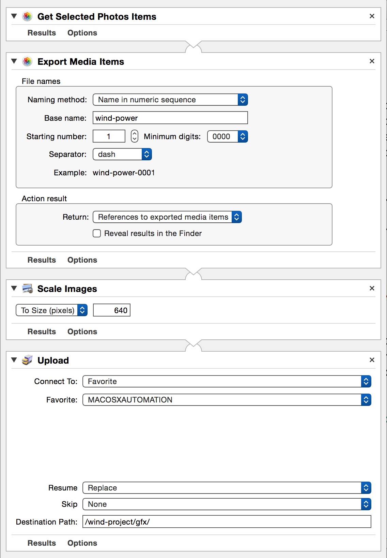387x558 pixels.
Task: Remove the Upload action
Action: (x=372, y=360)
